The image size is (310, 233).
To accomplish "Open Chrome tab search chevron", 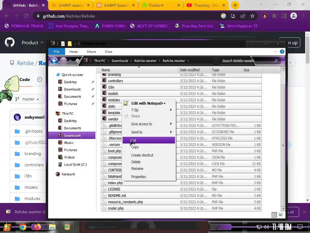I will (261, 4).
